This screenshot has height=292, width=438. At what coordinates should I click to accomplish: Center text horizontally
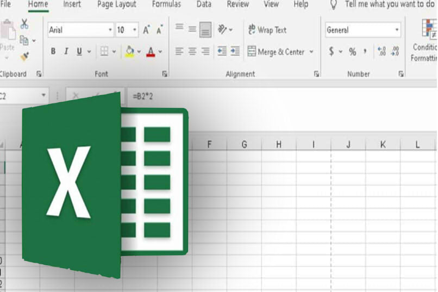pyautogui.click(x=192, y=52)
